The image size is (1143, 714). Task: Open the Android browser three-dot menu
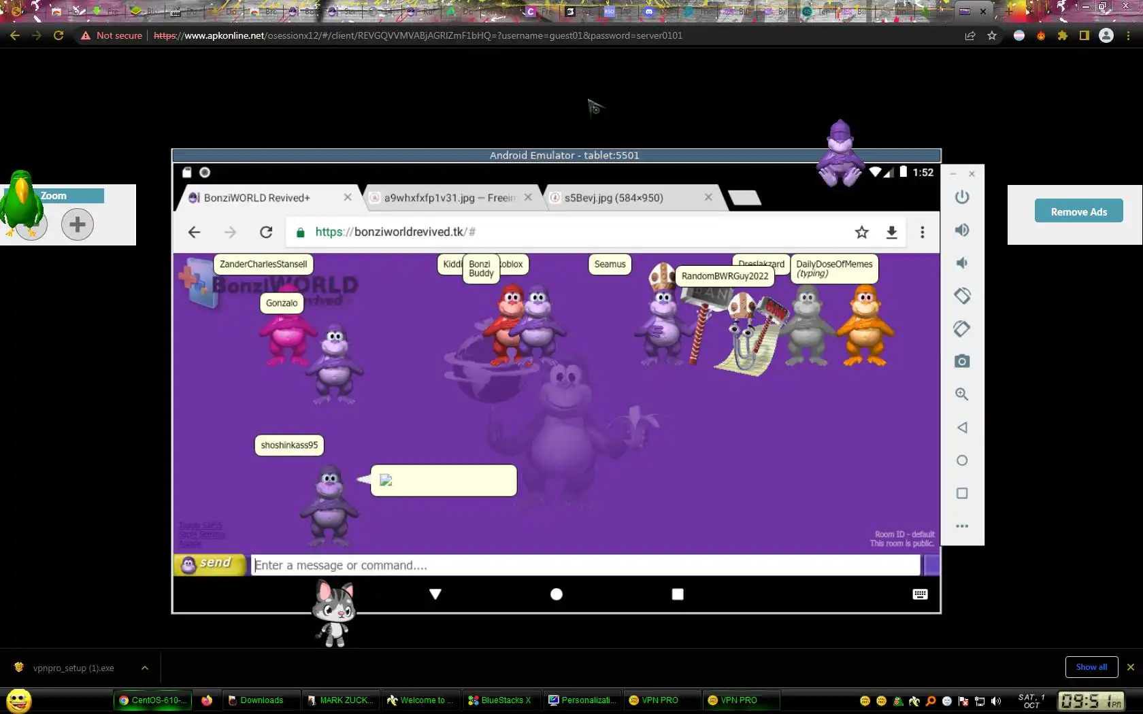[922, 233]
